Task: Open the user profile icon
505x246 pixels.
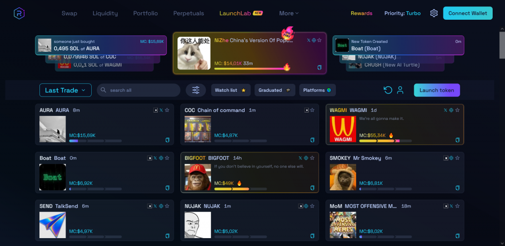Action: (x=400, y=90)
